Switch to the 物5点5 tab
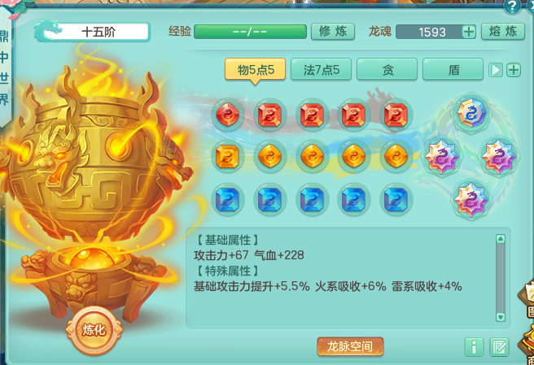Viewport: 534px width, 365px height. (255, 70)
